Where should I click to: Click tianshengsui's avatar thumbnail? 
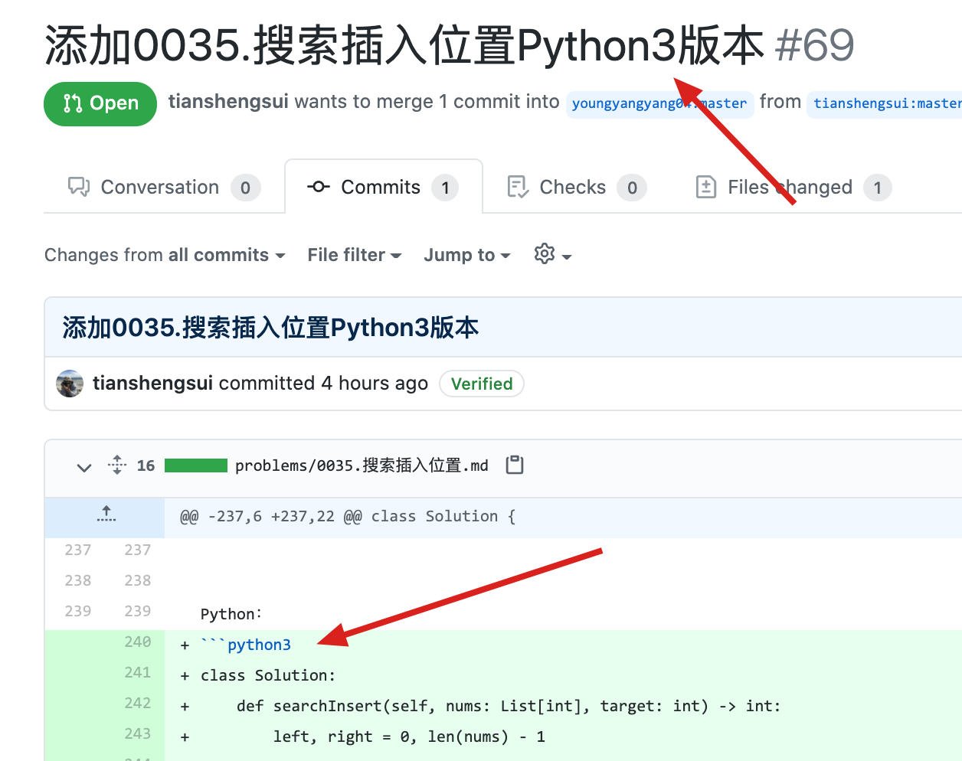click(x=70, y=384)
